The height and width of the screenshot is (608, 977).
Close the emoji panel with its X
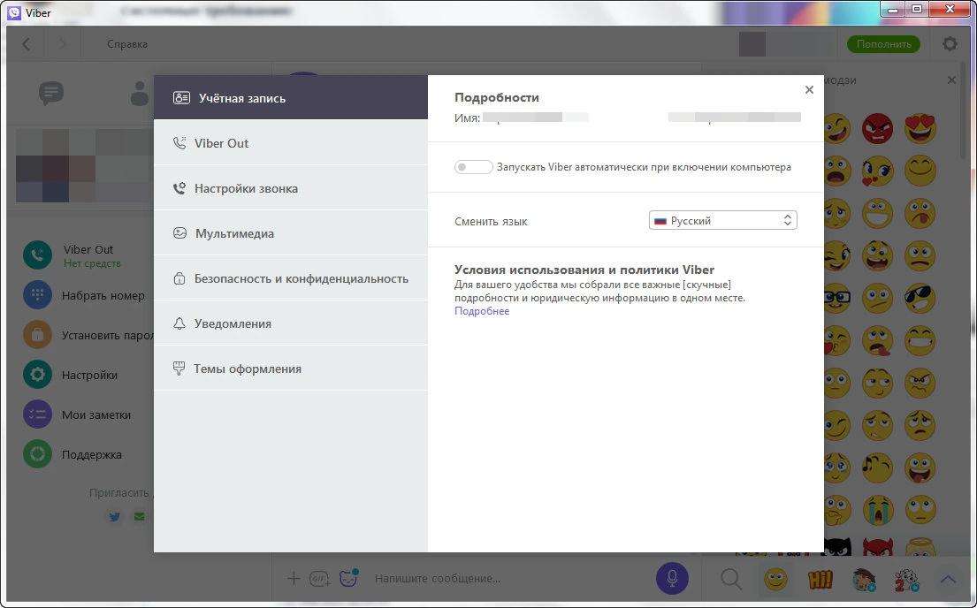click(951, 80)
